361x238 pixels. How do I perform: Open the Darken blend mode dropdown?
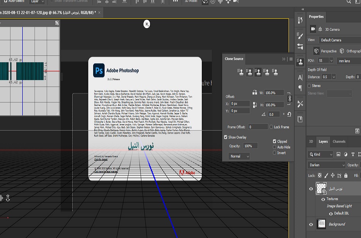[326, 165]
